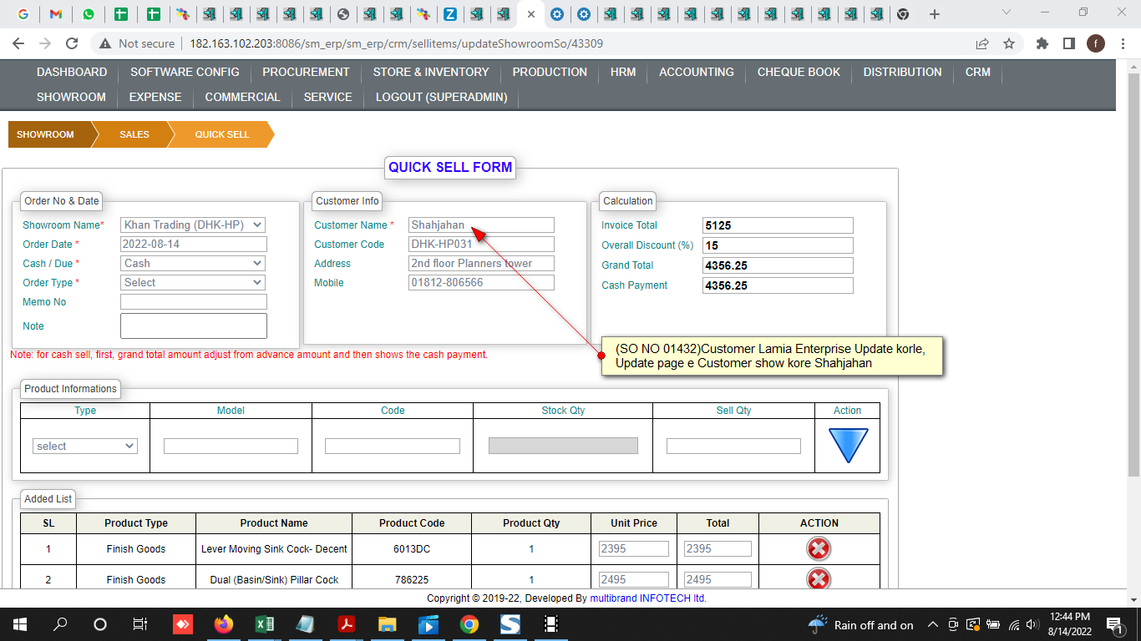This screenshot has width=1141, height=641.
Task: Open Excel from the Windows taskbar
Action: 264,624
